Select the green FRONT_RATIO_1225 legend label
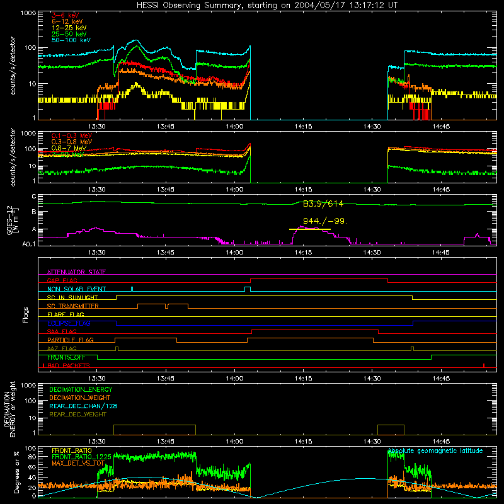This screenshot has width=504, height=504. point(81,457)
